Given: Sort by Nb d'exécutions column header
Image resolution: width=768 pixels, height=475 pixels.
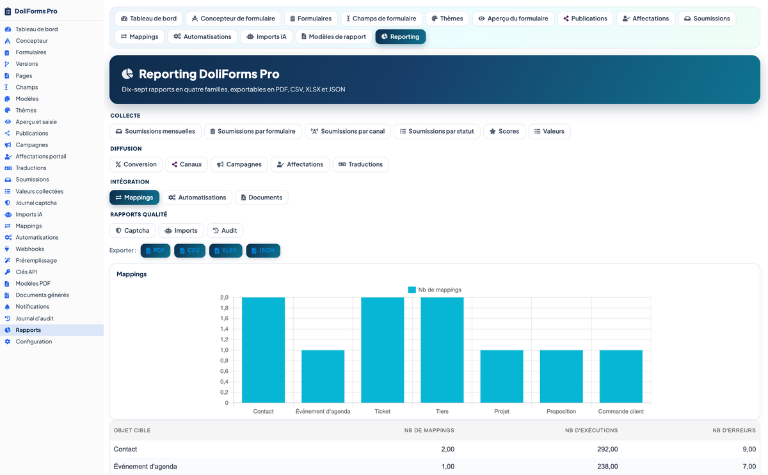Looking at the screenshot, I should 591,430.
